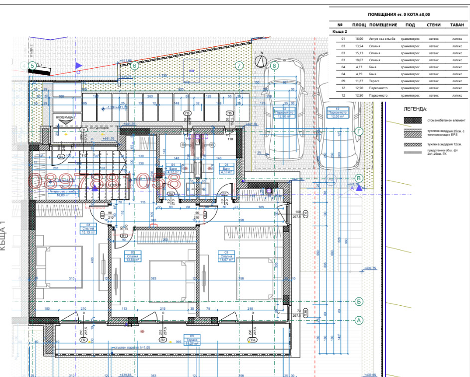Select the ВХОД КЪЩА 2 entrance label
The width and height of the screenshot is (470, 377).
65,118
